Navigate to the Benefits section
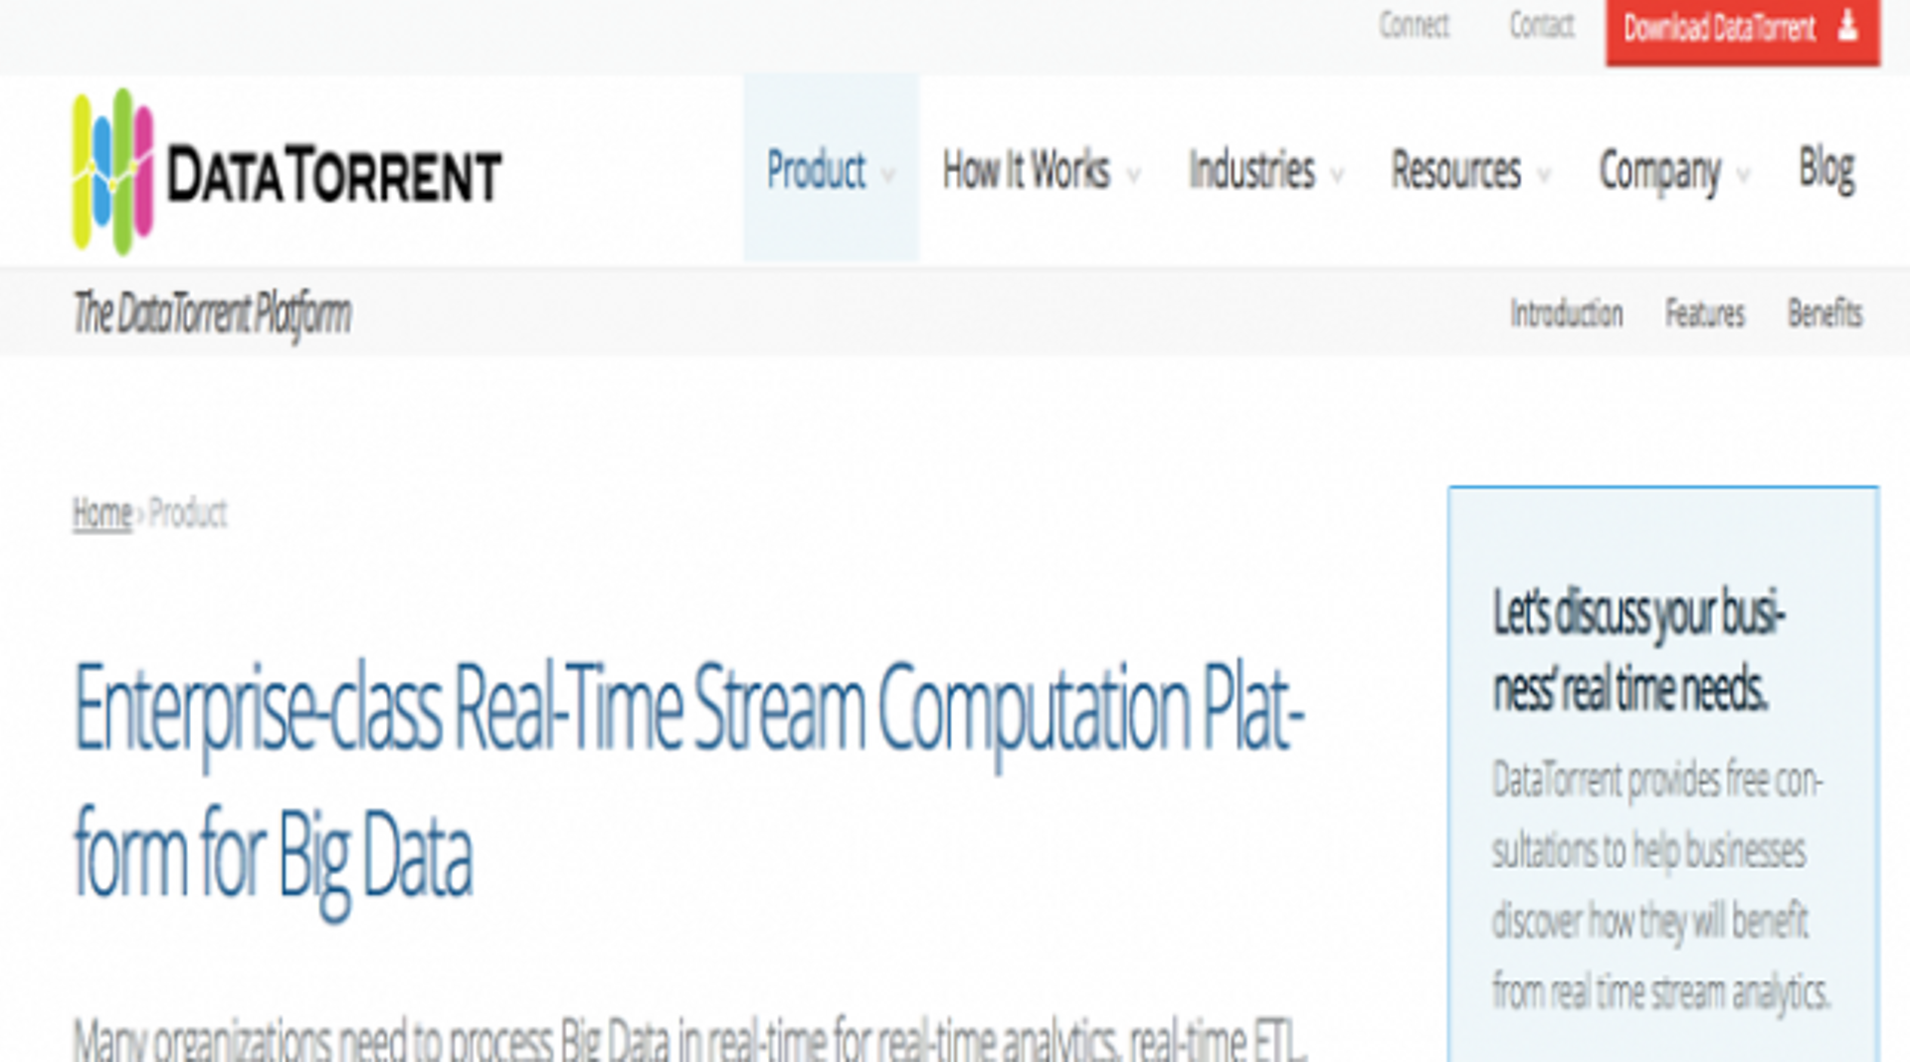Image resolution: width=1910 pixels, height=1062 pixels. (x=1823, y=314)
